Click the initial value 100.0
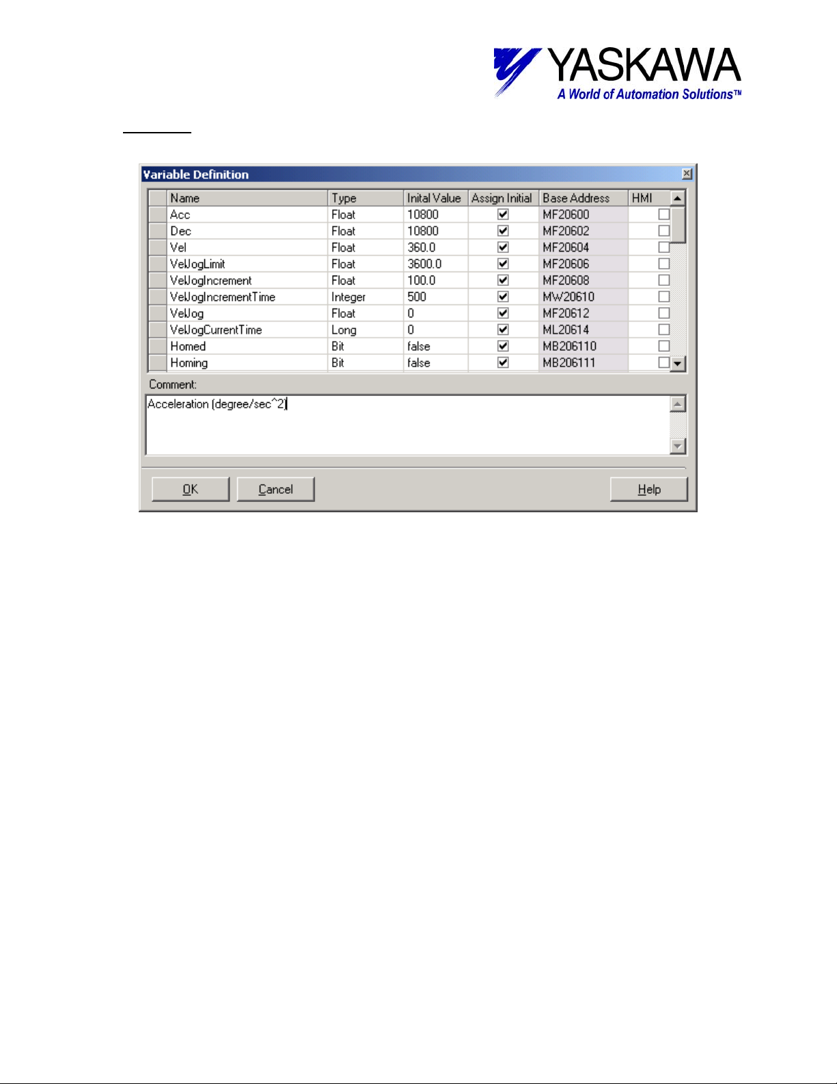 click(x=435, y=280)
